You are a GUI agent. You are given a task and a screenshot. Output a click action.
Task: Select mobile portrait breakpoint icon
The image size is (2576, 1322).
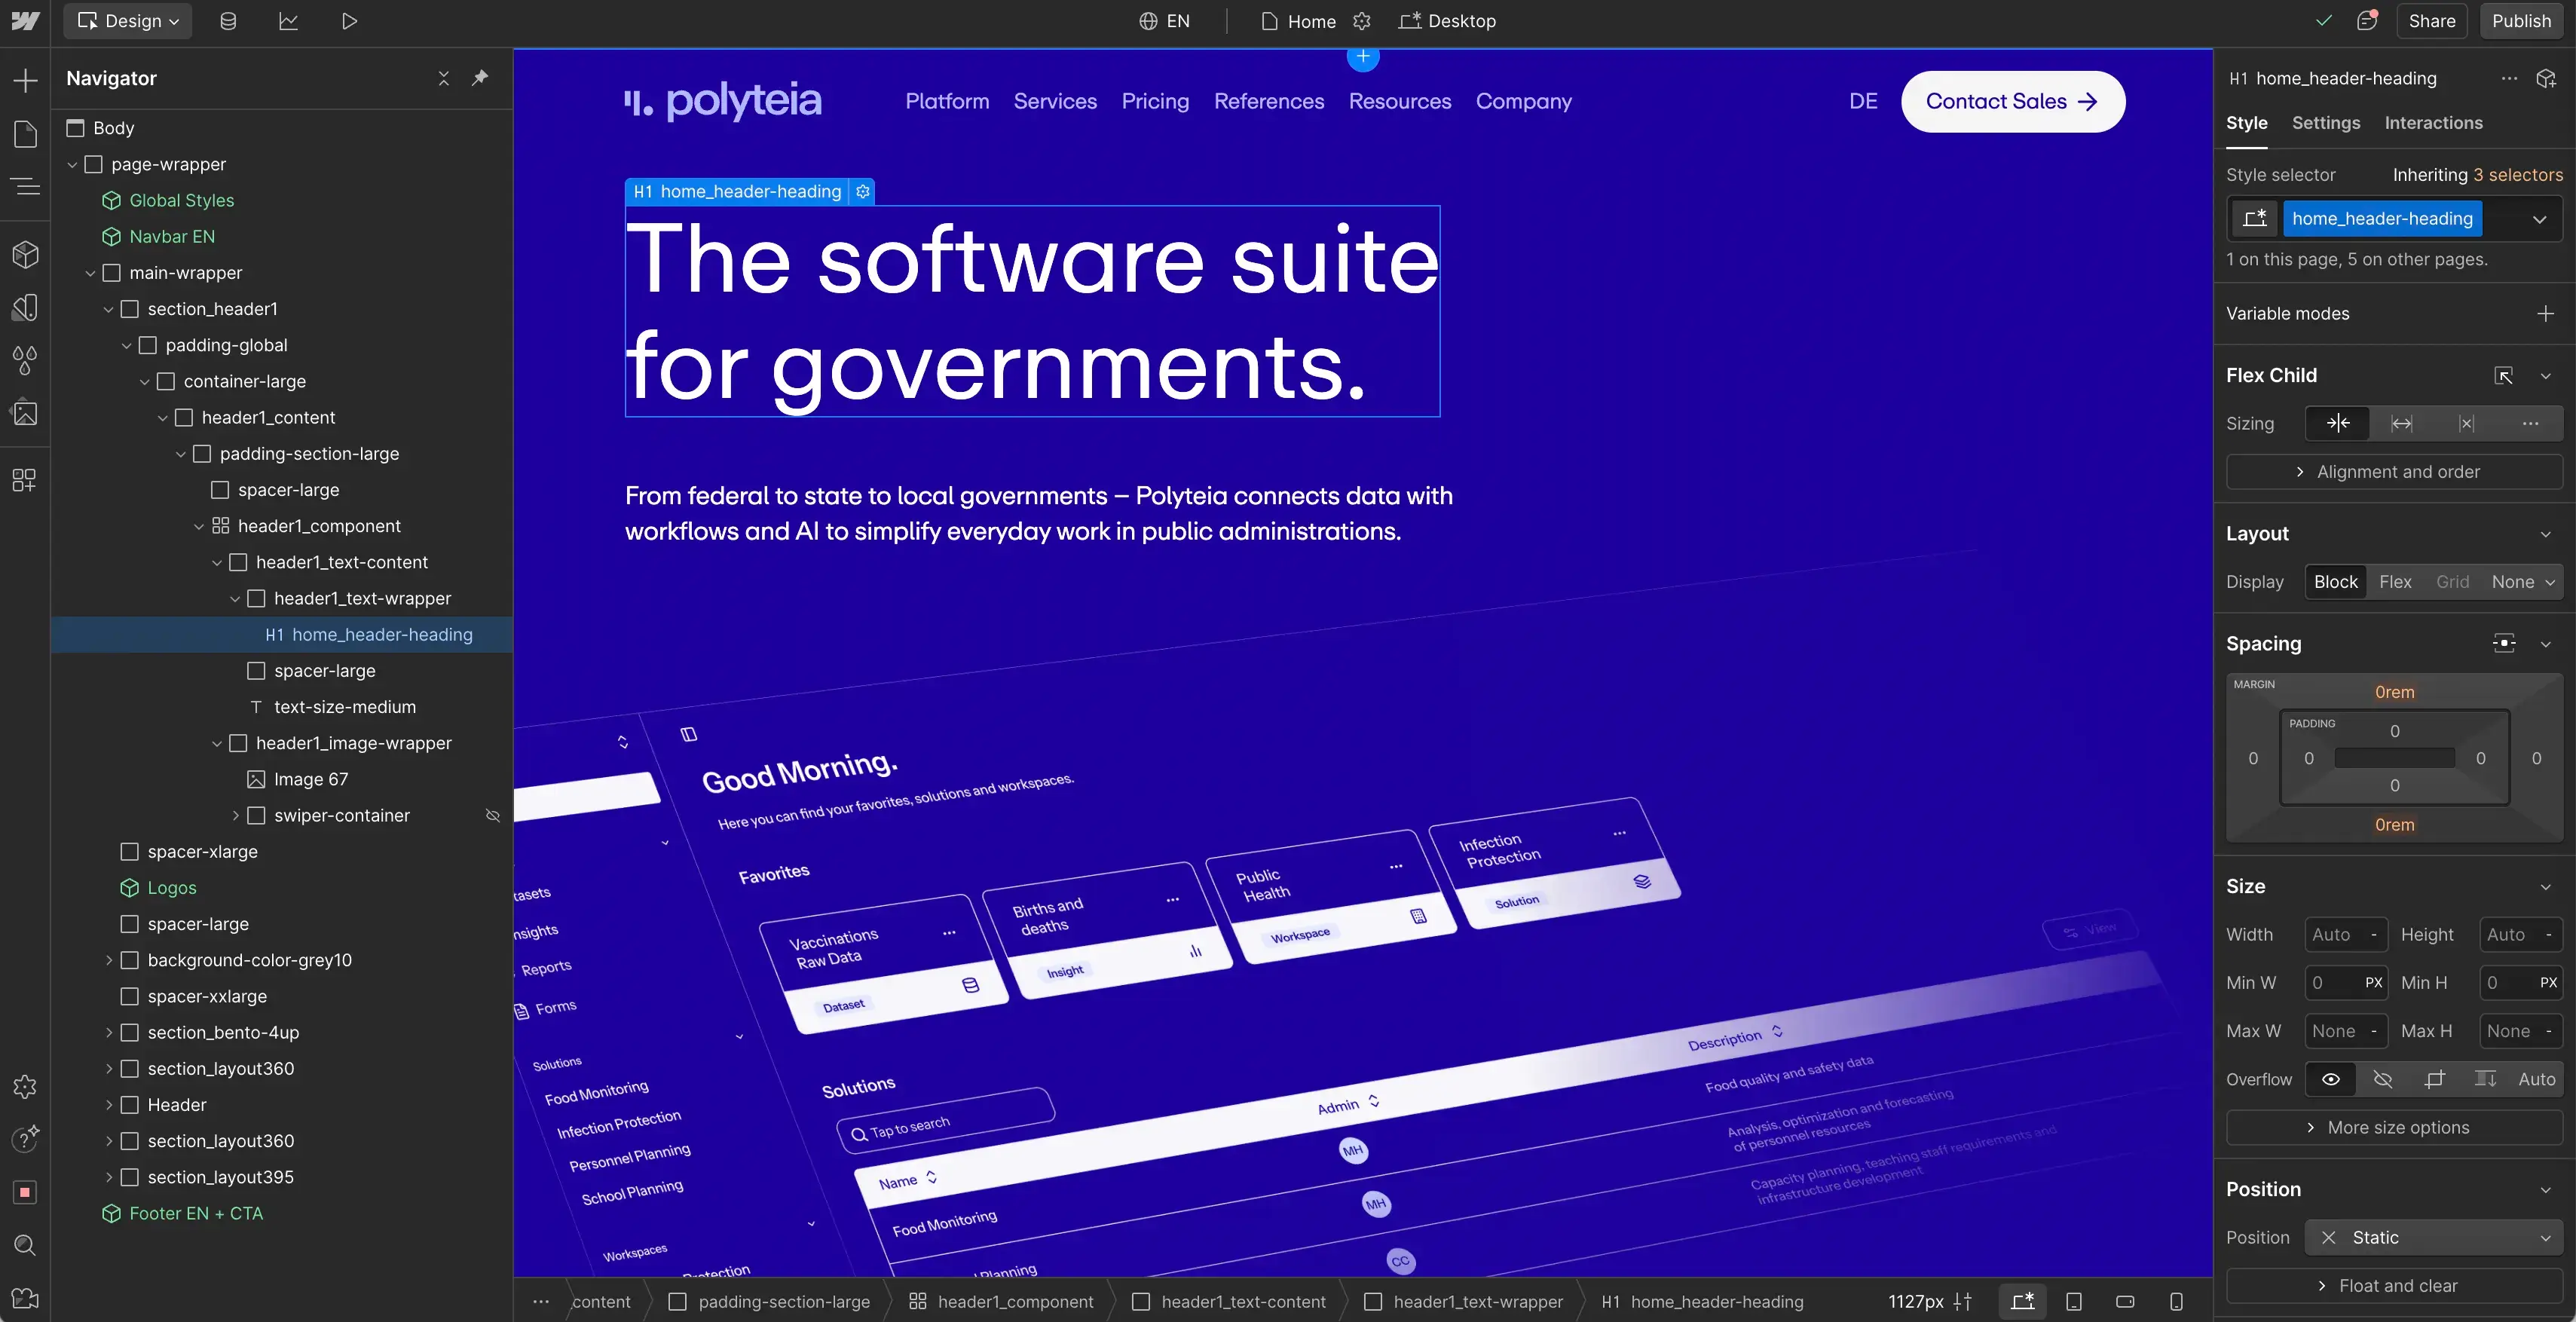pos(2176,1301)
